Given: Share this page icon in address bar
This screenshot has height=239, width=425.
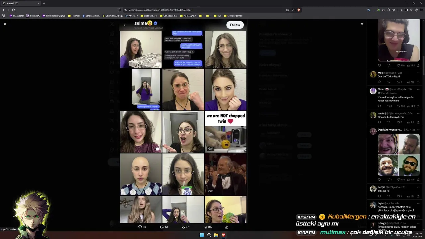Looking at the screenshot, I should point(293,10).
